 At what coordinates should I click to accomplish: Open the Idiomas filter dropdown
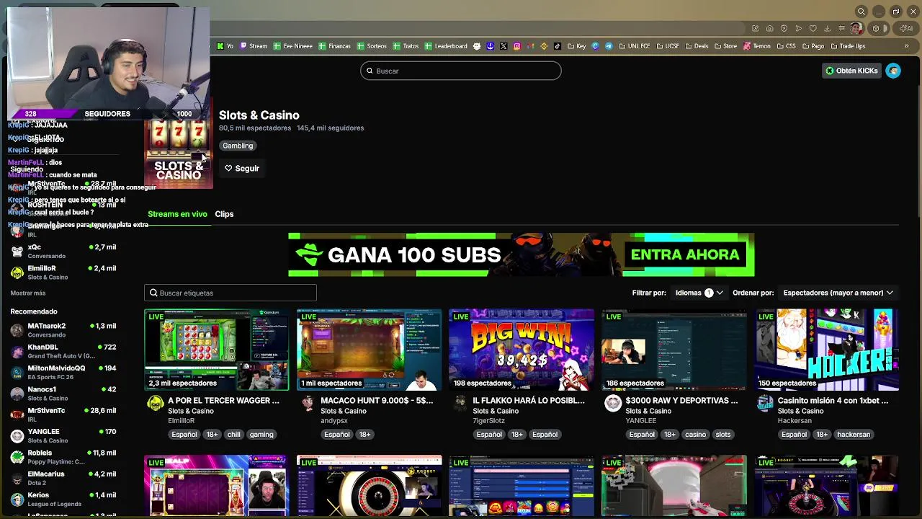(699, 293)
